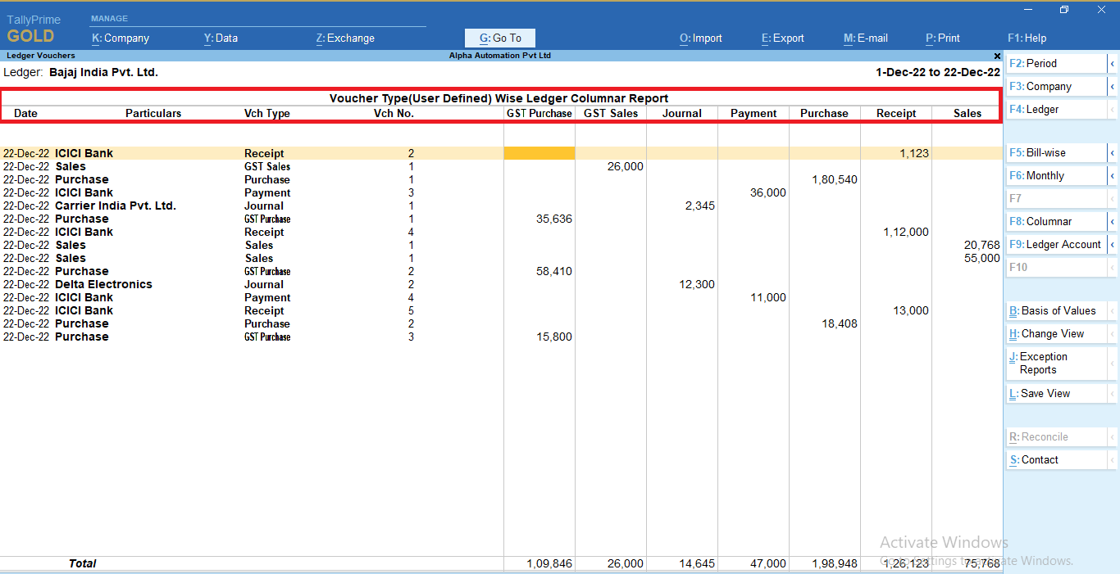Image resolution: width=1120 pixels, height=574 pixels.
Task: Open the Data menu
Action: 221,38
